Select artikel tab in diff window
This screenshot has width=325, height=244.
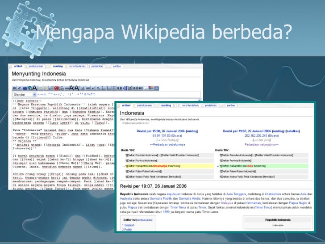[x=126, y=105]
